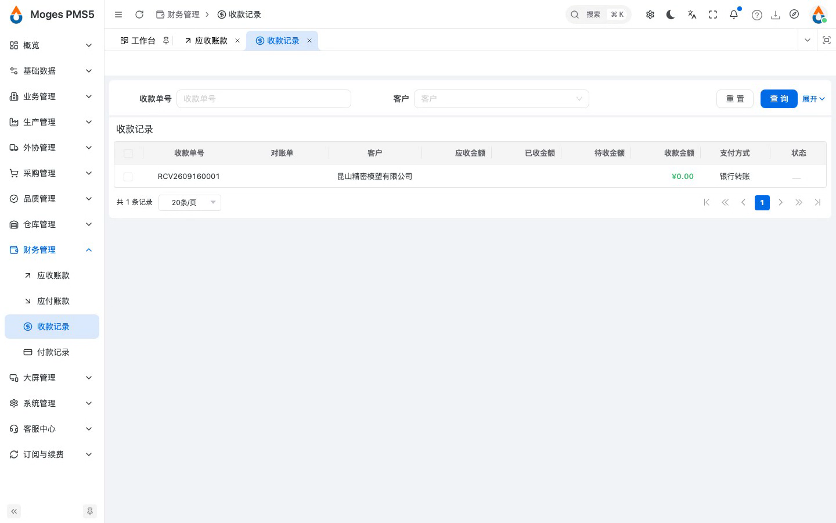Viewport: 836px width, 523px height.
Task: Open the language translation icon
Action: [x=692, y=15]
